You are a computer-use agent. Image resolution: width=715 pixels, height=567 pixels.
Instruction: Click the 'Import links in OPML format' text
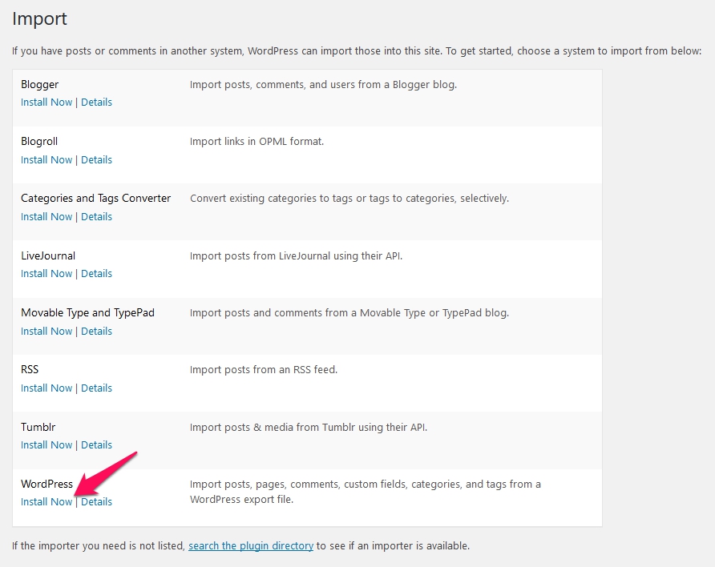click(257, 142)
